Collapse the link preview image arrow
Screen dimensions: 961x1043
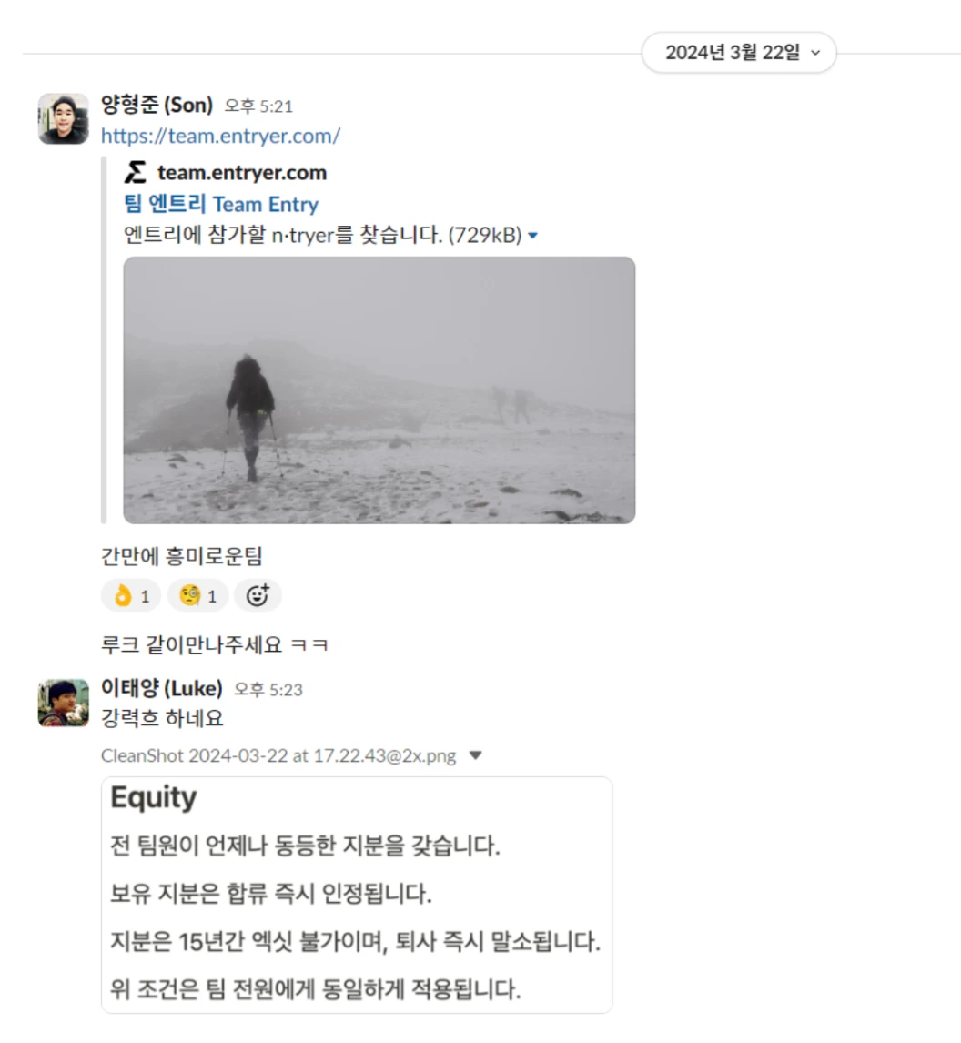point(532,236)
